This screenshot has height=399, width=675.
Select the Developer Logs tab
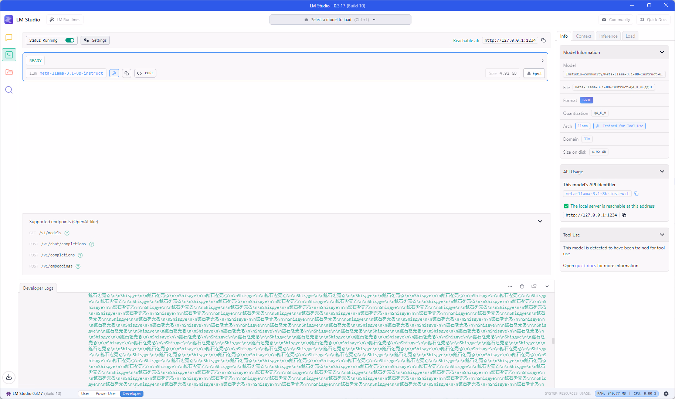click(38, 288)
